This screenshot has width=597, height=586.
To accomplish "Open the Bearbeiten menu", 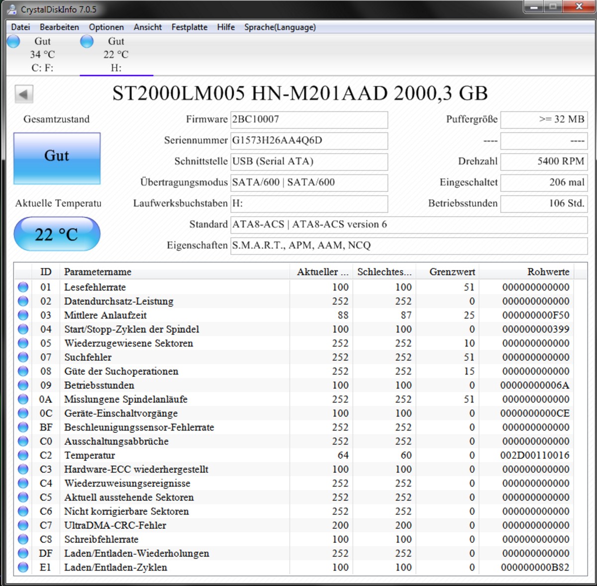I will tap(59, 27).
